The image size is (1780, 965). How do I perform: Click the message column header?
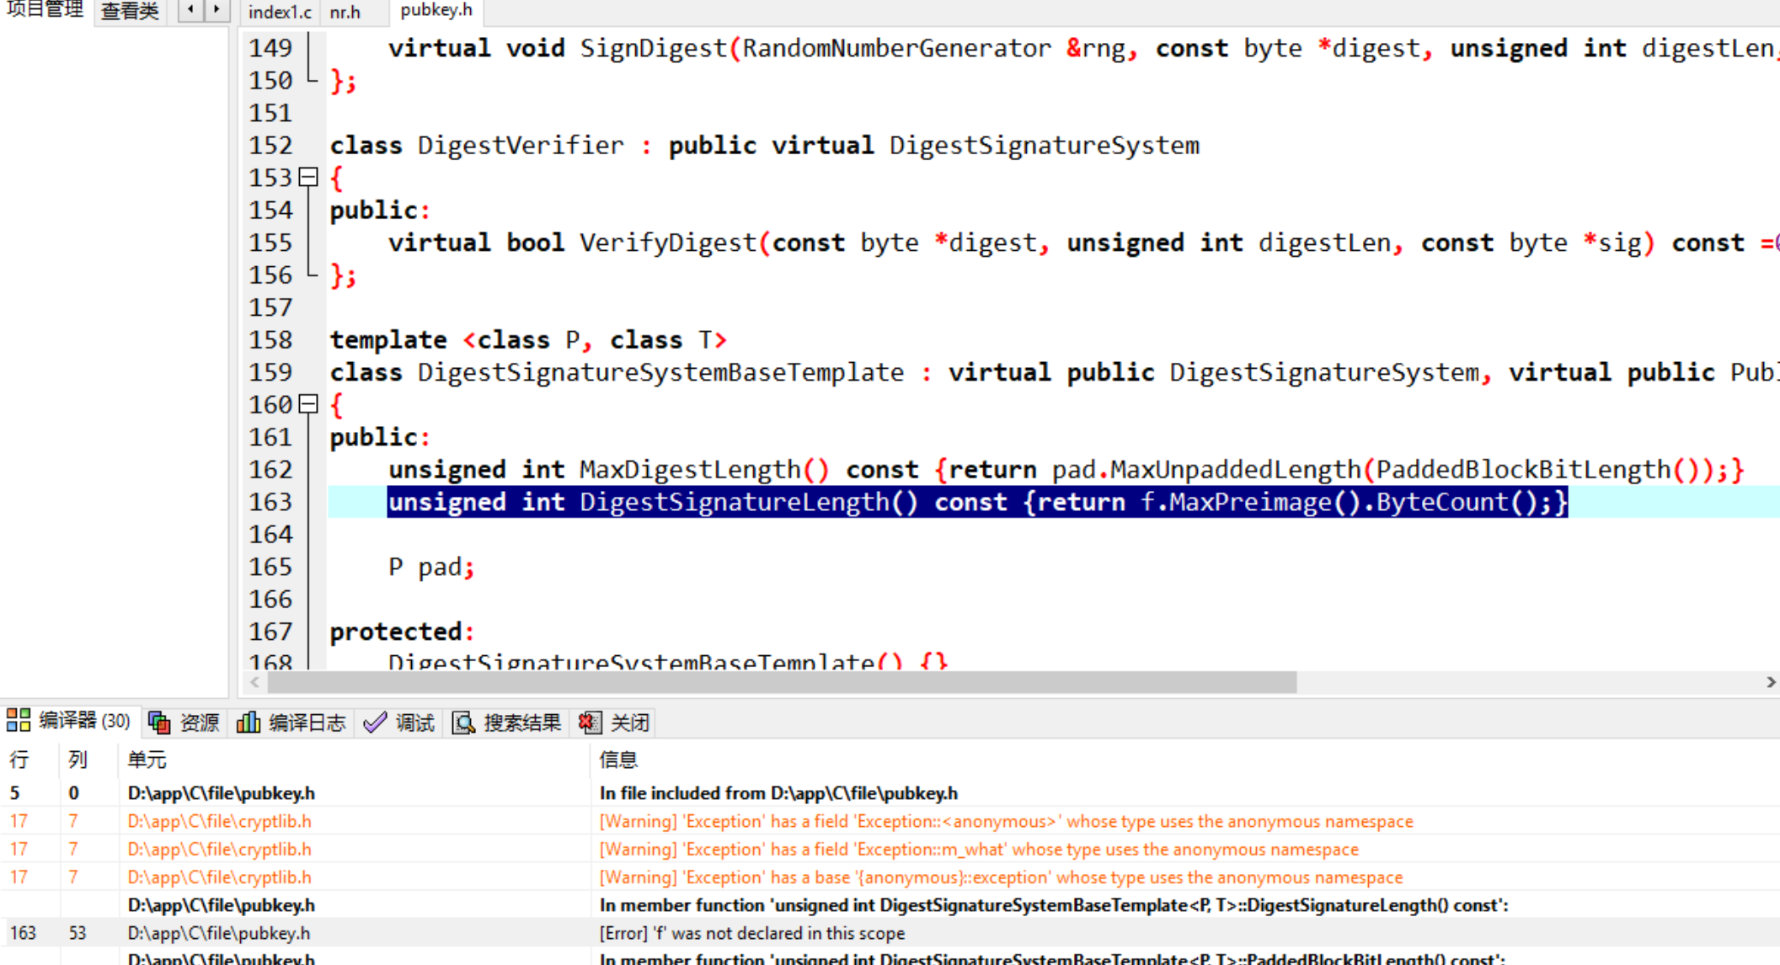coord(618,760)
